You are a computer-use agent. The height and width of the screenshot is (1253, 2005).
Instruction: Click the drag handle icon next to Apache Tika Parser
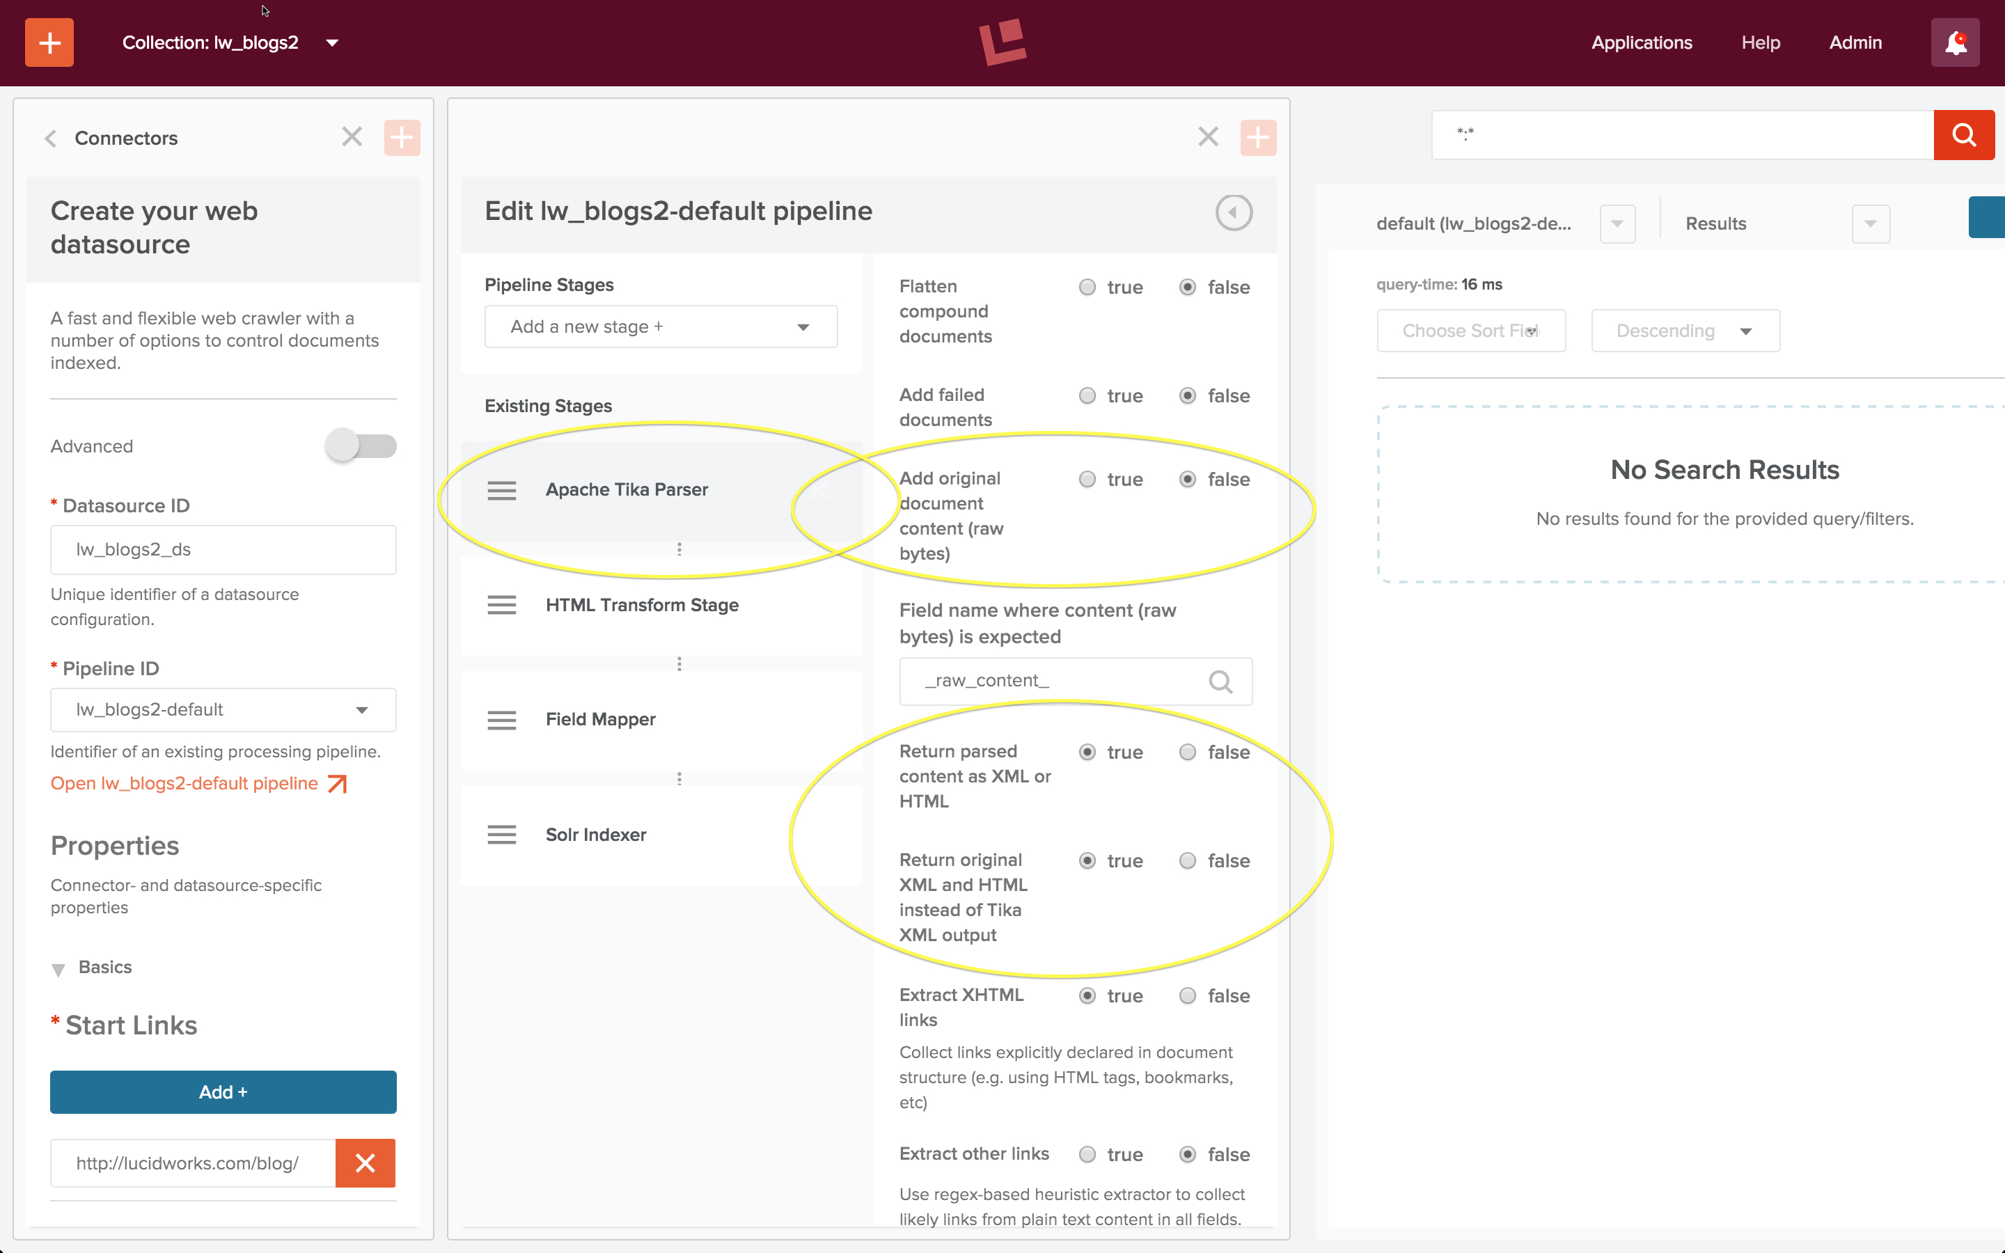[x=503, y=489]
